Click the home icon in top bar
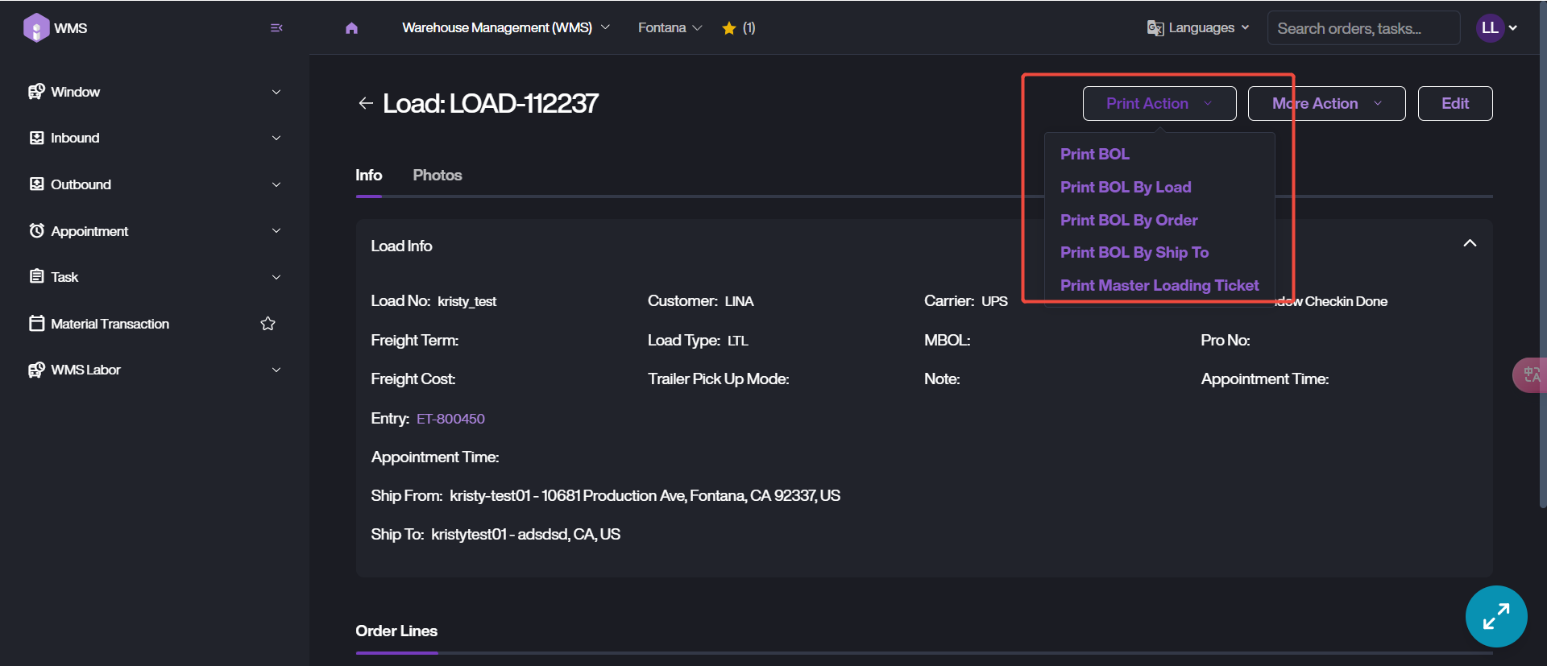 pyautogui.click(x=351, y=28)
